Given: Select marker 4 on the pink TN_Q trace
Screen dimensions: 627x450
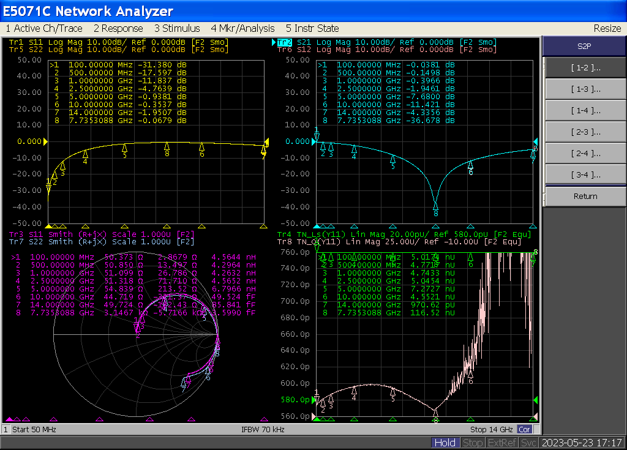Looking at the screenshot, I should point(354,393).
